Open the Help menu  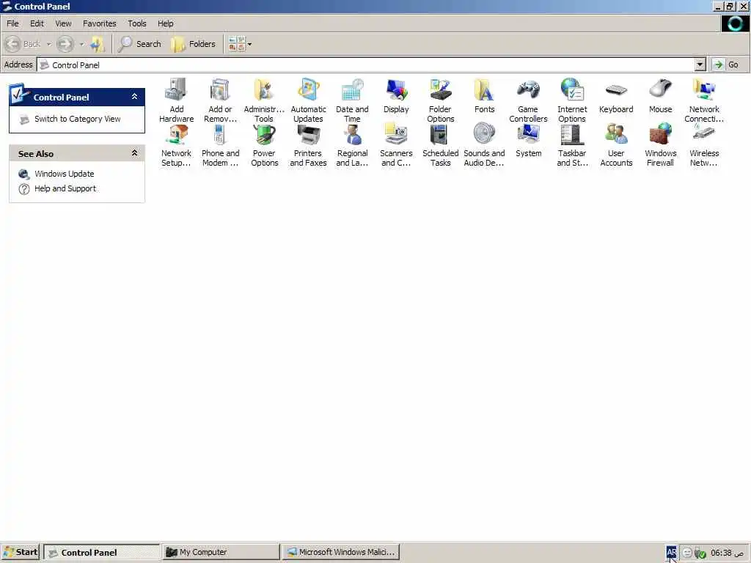click(x=166, y=23)
